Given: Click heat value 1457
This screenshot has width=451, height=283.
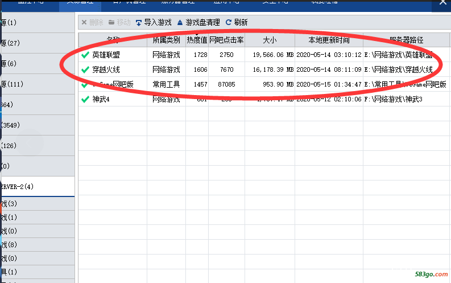Looking at the screenshot, I should pyautogui.click(x=201, y=84).
